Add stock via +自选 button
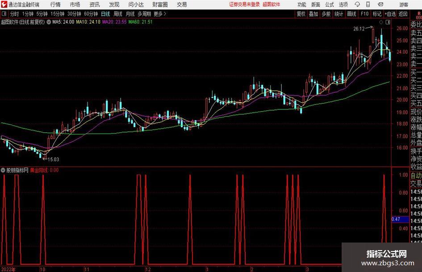This screenshot has width=422, height=272. click(x=390, y=14)
